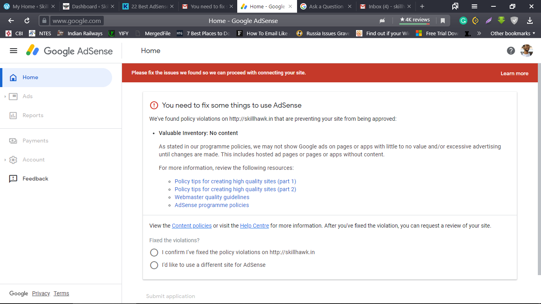
Task: Click the Account gear icon
Action: (13, 160)
